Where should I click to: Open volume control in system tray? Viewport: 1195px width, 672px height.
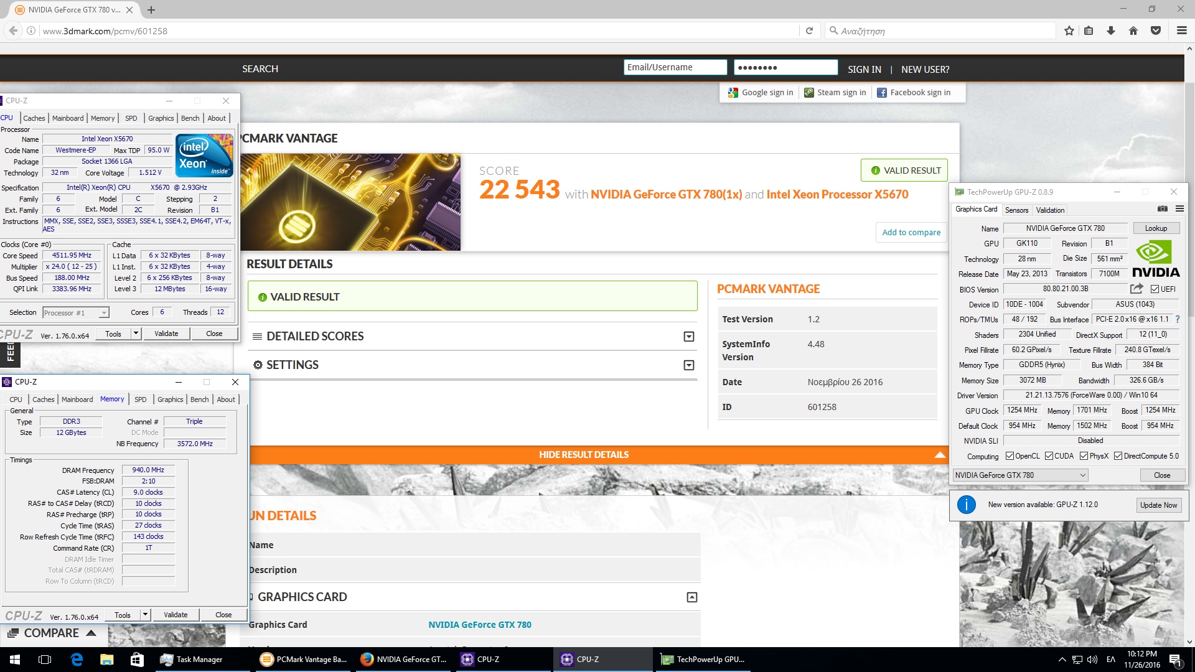1092,660
